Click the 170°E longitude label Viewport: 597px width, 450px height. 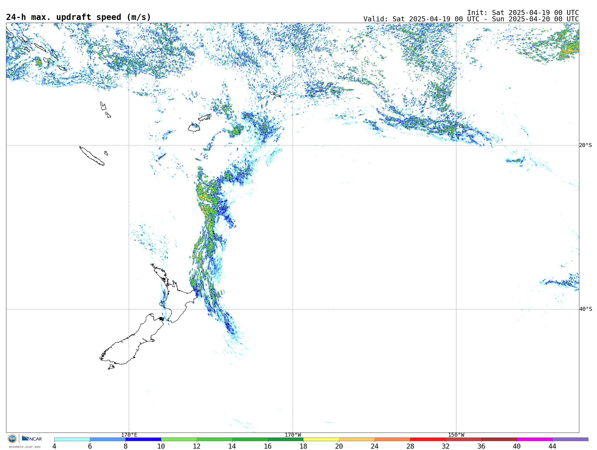(129, 435)
